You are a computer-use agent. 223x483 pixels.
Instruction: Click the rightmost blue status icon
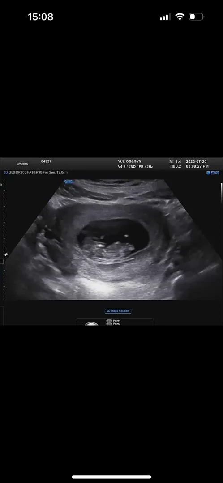[217, 173]
